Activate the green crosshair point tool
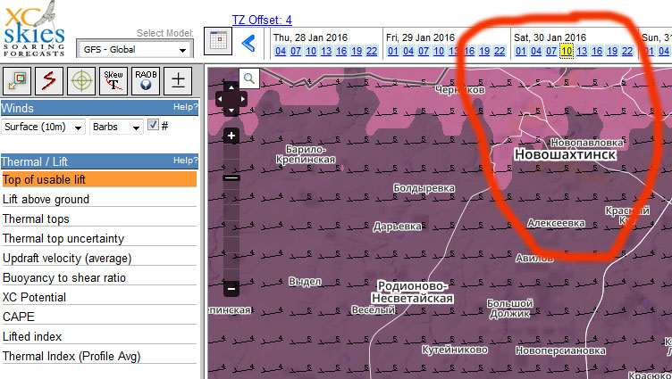The width and height of the screenshot is (672, 379). [x=81, y=81]
